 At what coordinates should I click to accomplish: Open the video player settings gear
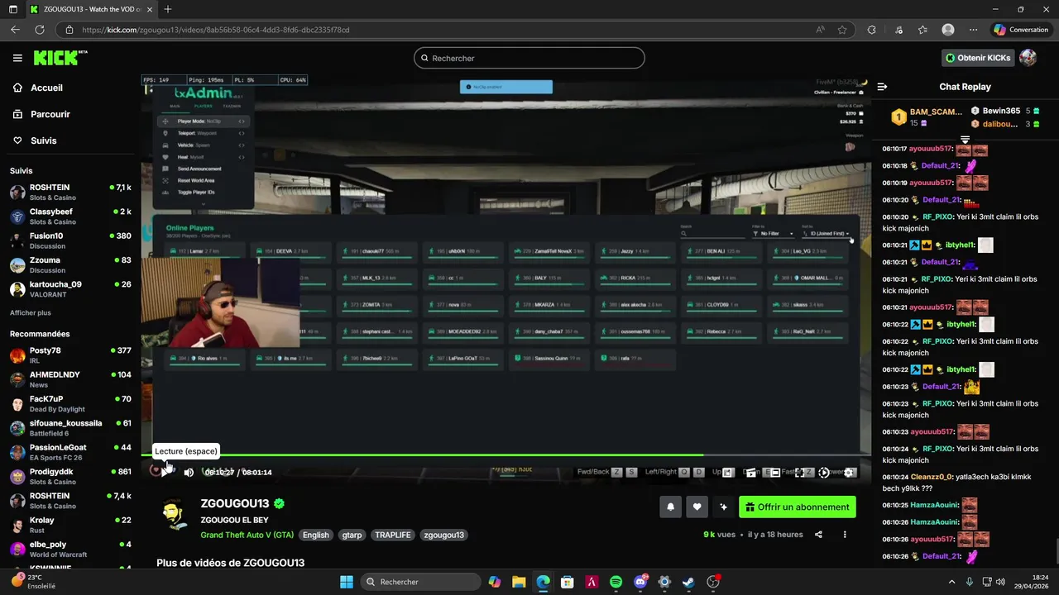click(x=850, y=472)
